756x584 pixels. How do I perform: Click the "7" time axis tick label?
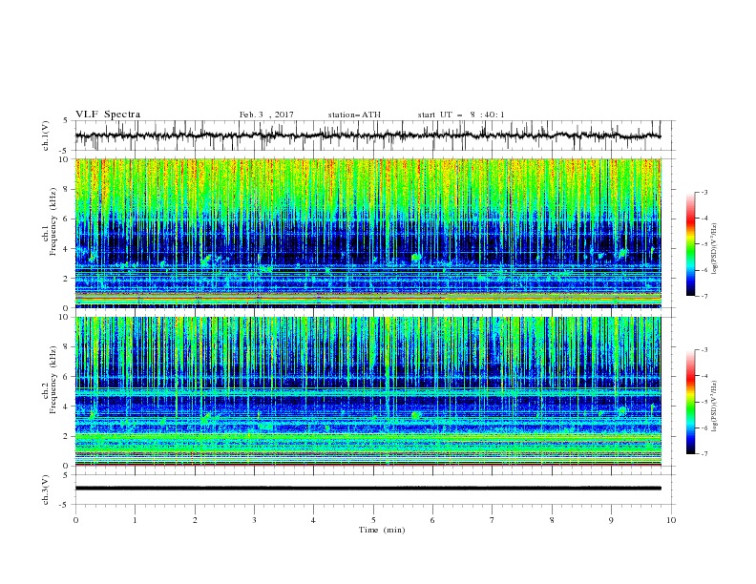[493, 520]
